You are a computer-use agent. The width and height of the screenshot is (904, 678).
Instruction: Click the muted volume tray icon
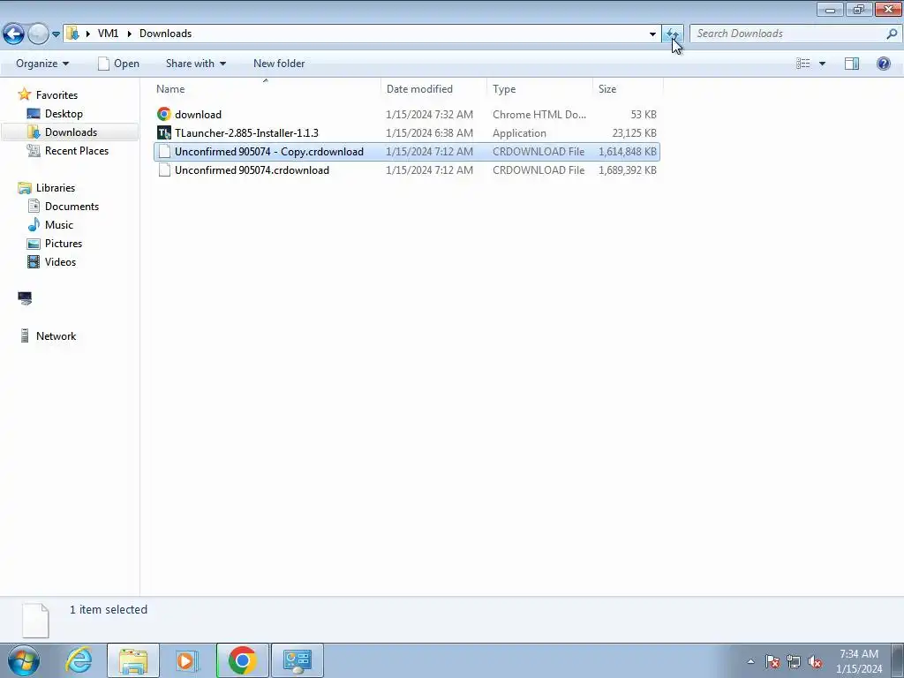pos(815,661)
